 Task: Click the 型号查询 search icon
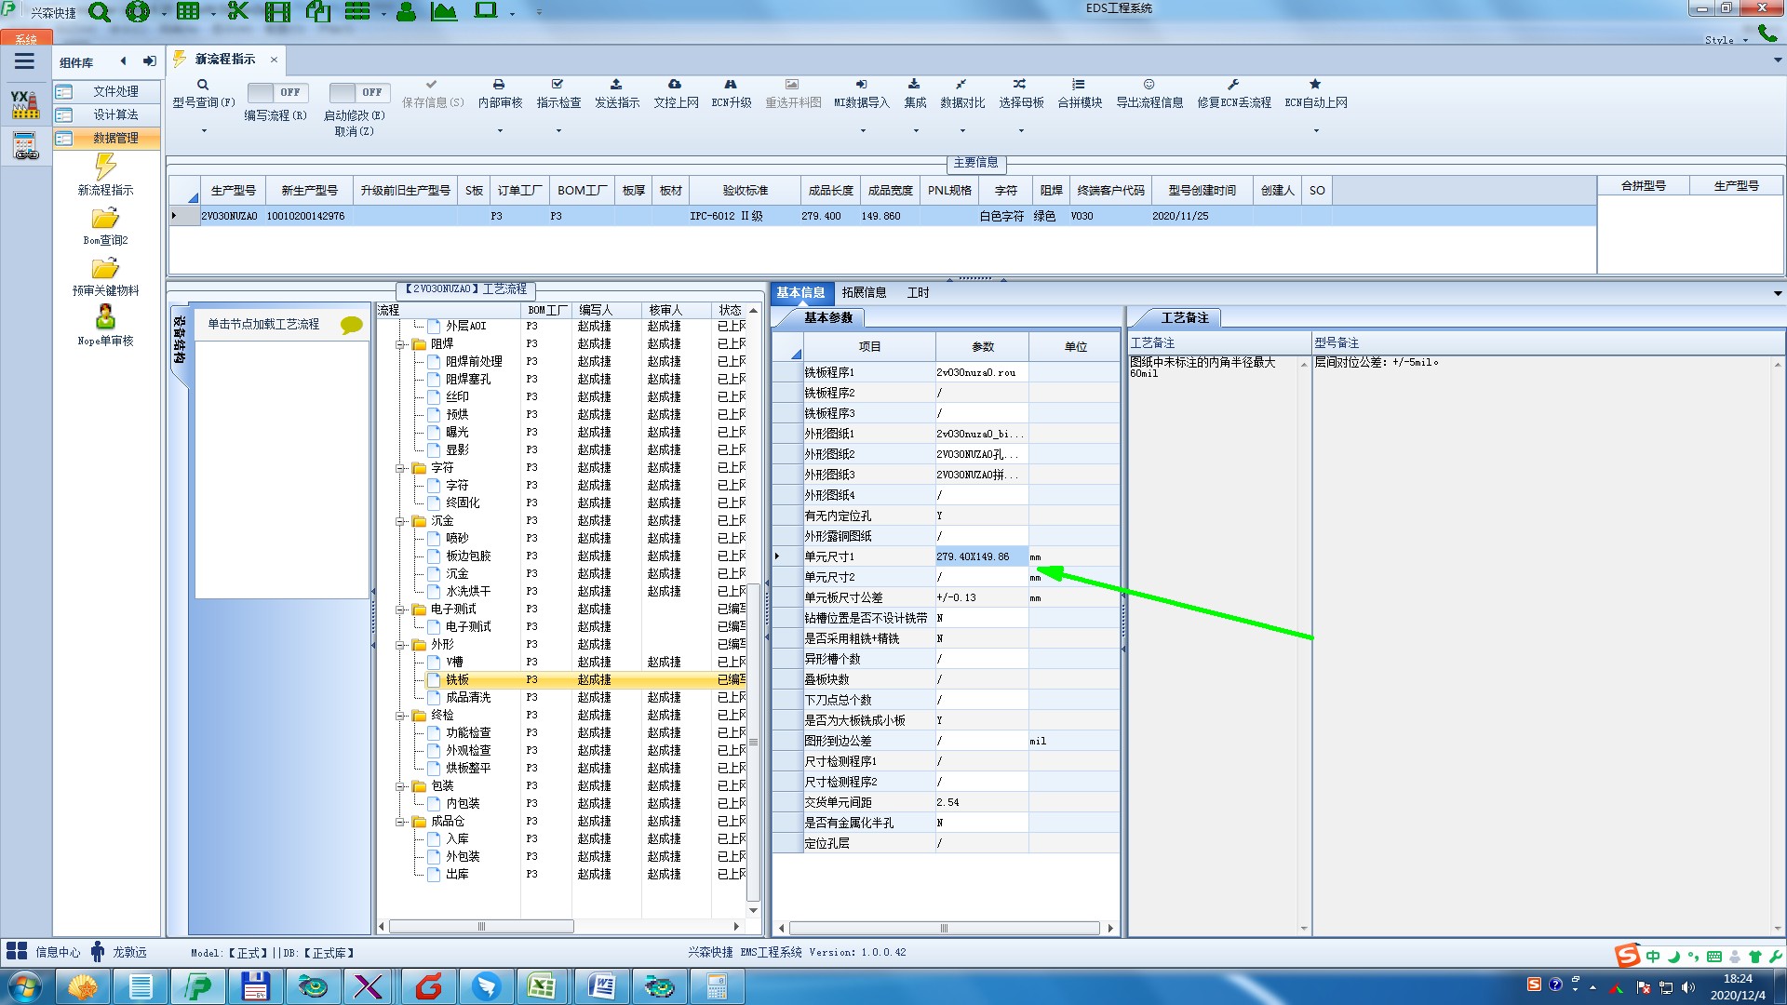point(203,85)
